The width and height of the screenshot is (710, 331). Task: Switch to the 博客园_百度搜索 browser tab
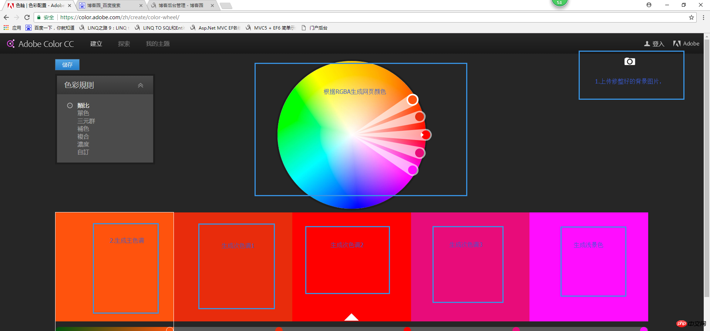(x=109, y=6)
